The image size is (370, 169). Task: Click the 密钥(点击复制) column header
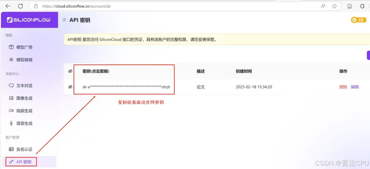click(x=96, y=71)
